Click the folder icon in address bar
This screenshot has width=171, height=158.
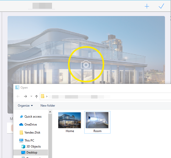pyautogui.click(x=43, y=96)
